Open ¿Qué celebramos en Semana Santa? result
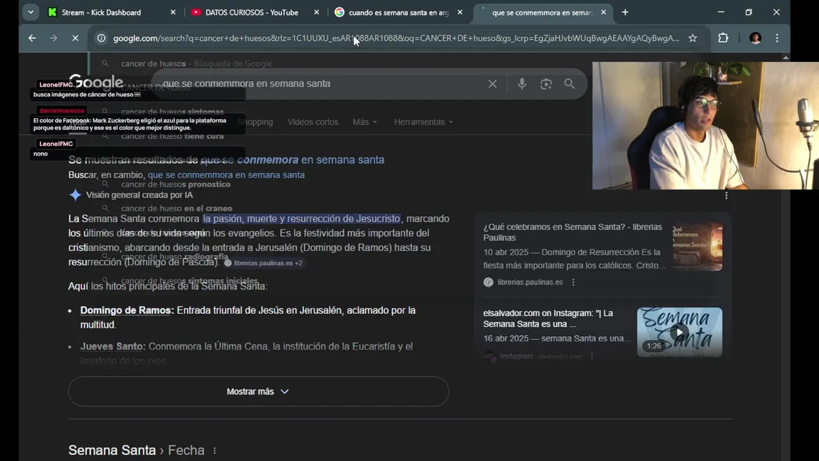Screen dimensions: 819x461 [x=573, y=232]
